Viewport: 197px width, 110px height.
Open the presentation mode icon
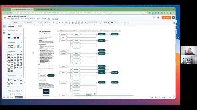(x=158, y=18)
